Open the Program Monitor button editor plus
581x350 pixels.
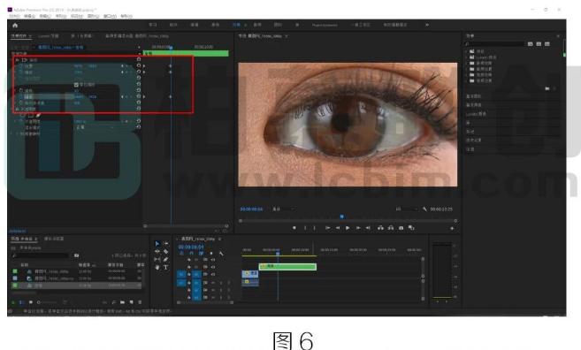click(452, 229)
